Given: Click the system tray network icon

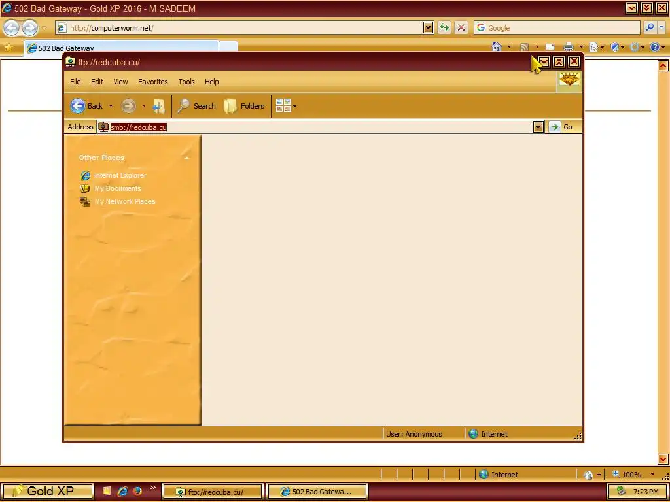Looking at the screenshot, I should pos(622,492).
